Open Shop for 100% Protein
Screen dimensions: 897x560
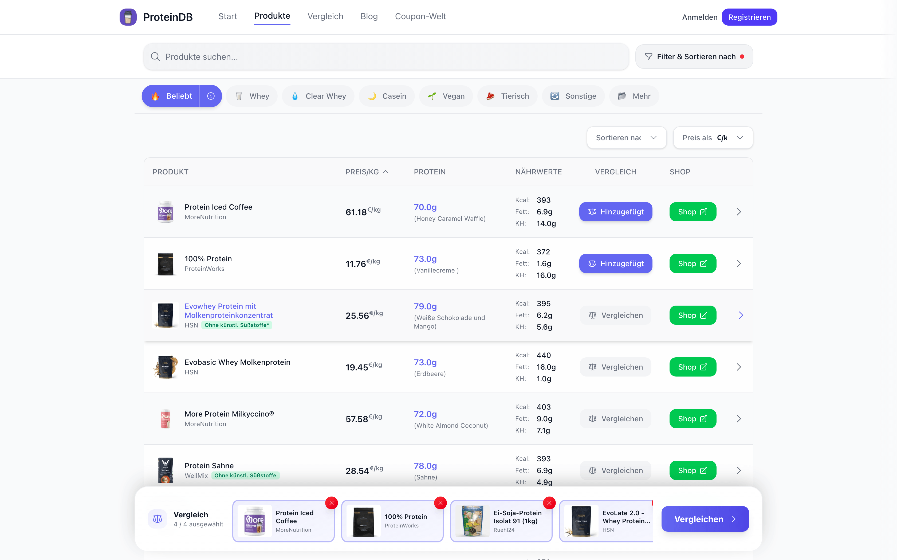[x=693, y=264]
